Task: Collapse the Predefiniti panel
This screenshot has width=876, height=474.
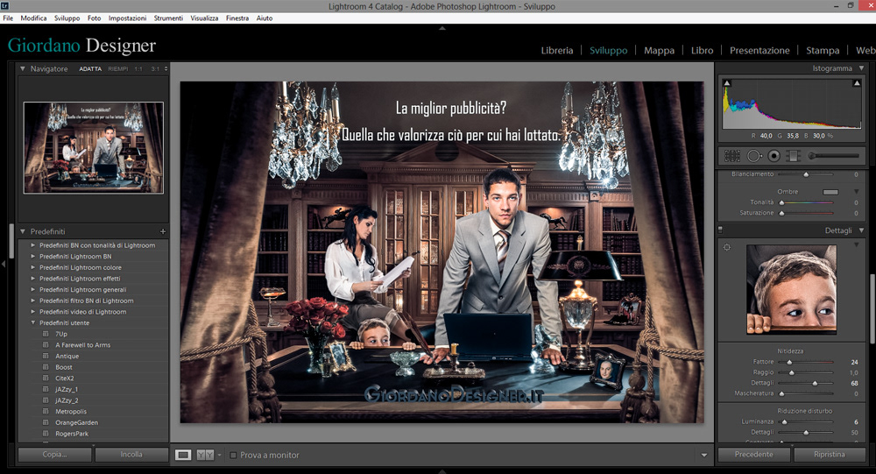Action: tap(23, 231)
